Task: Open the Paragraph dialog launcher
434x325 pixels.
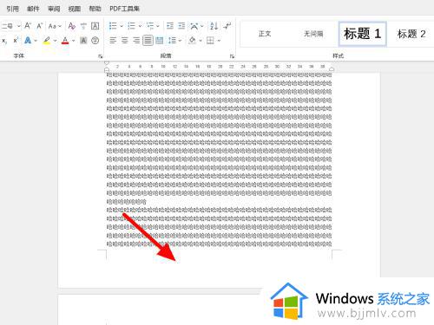Action: tap(232, 56)
